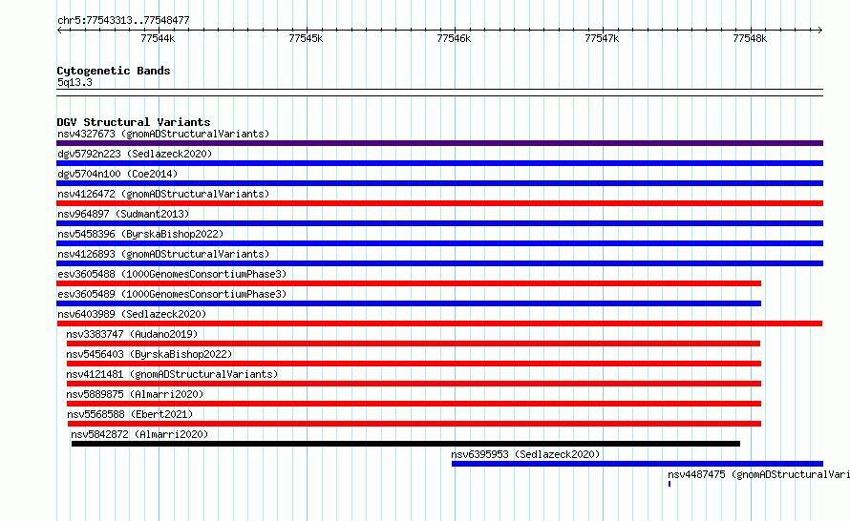This screenshot has width=850, height=521.
Task: Click the red bar under nsv6403989
Action: (439, 323)
